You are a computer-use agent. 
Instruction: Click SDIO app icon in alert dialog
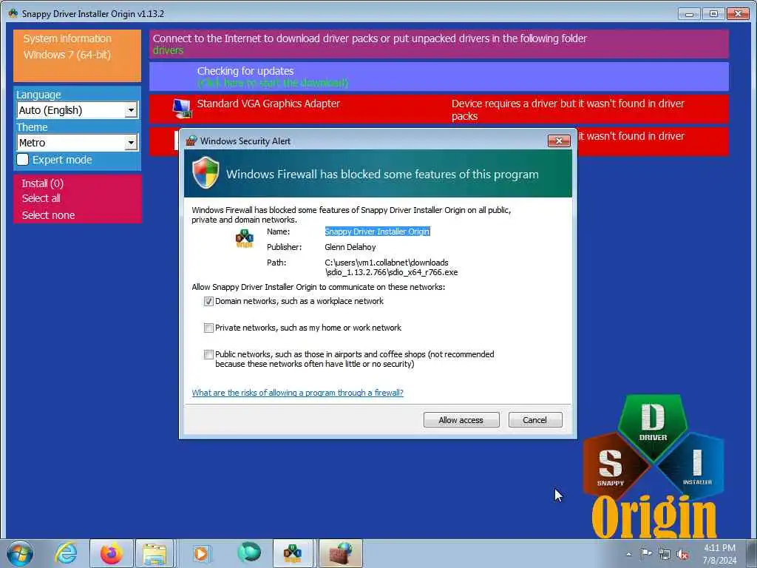point(244,238)
